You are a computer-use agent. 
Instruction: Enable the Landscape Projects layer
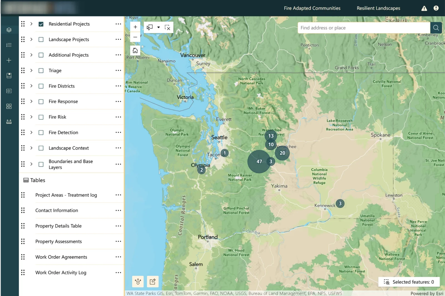(x=41, y=39)
